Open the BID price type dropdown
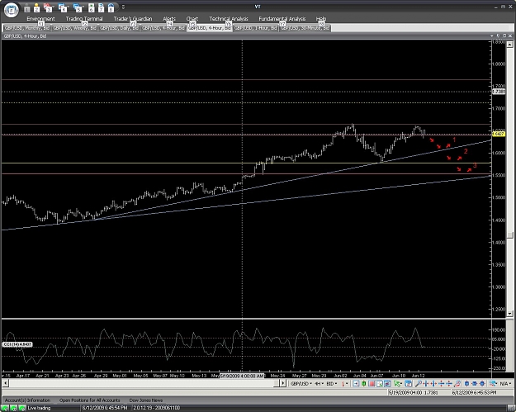This screenshot has height=412, width=516. (332, 384)
